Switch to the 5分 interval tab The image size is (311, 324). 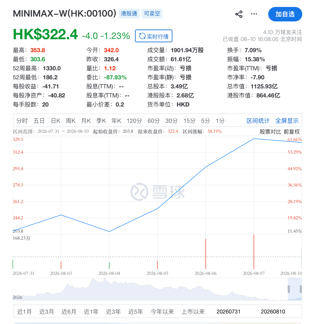205,121
